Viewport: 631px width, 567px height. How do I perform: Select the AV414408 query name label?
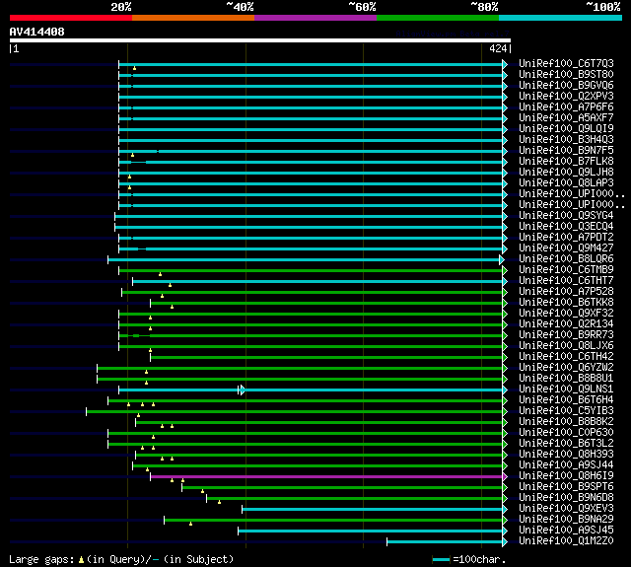pos(37,32)
